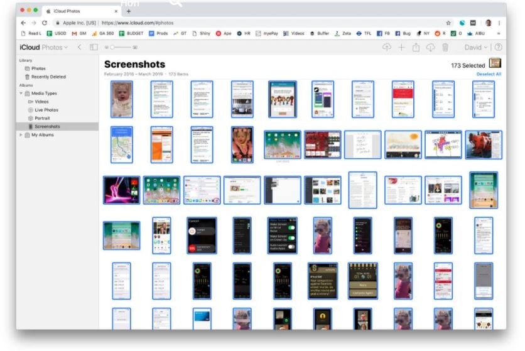Open the GA 360 bookmark
The height and width of the screenshot is (351, 525).
pos(103,33)
